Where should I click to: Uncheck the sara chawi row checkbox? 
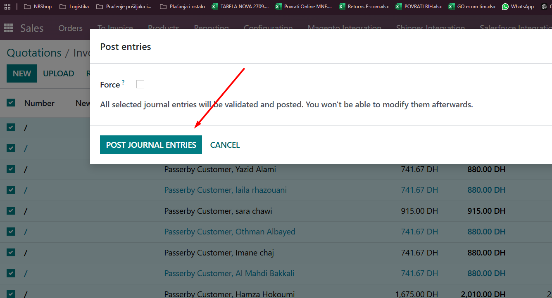(x=11, y=210)
